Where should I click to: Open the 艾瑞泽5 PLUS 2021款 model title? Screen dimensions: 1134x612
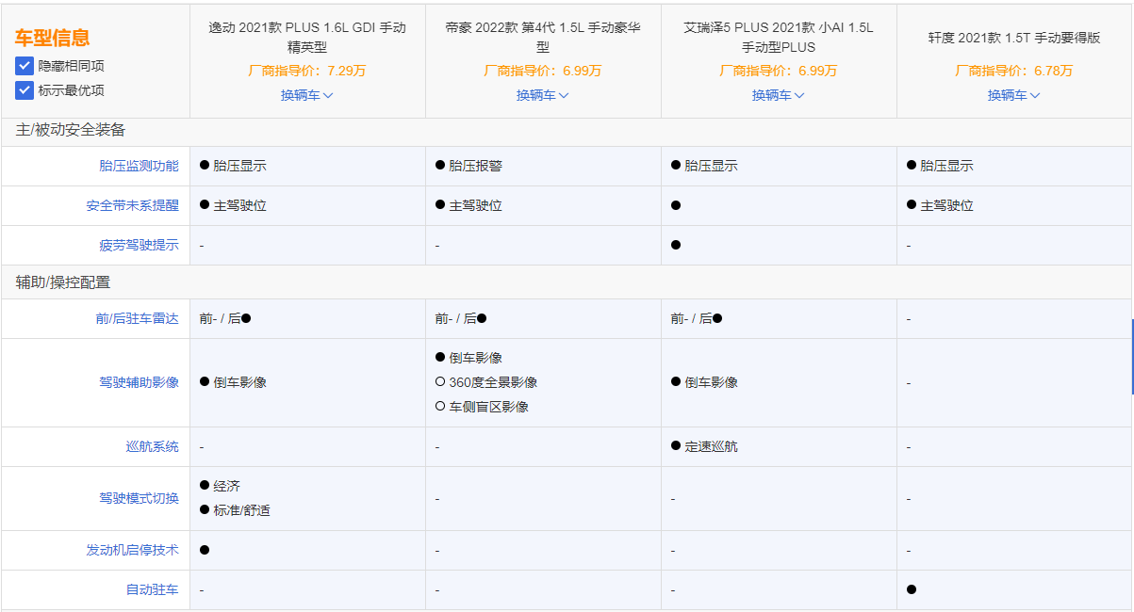(x=779, y=37)
